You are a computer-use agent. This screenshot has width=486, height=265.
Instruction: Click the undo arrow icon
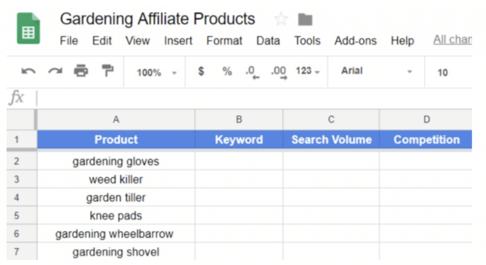coord(28,72)
